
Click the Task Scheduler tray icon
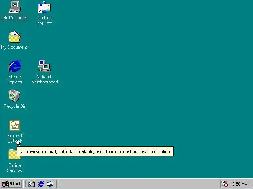pyautogui.click(x=224, y=184)
